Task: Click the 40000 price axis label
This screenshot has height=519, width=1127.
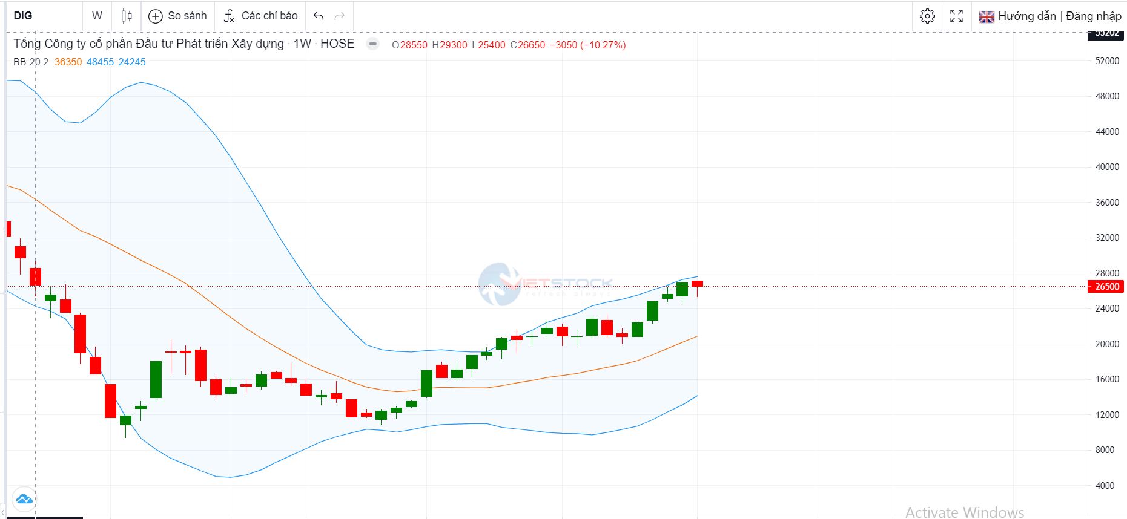Action: point(1107,167)
